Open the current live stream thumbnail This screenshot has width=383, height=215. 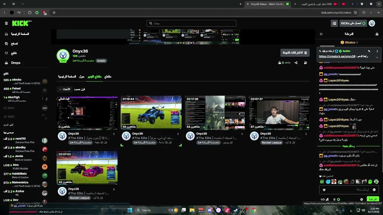[87, 113]
